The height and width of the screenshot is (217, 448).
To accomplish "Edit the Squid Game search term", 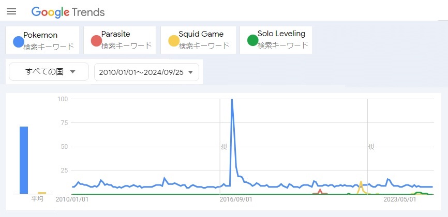I will (201, 34).
